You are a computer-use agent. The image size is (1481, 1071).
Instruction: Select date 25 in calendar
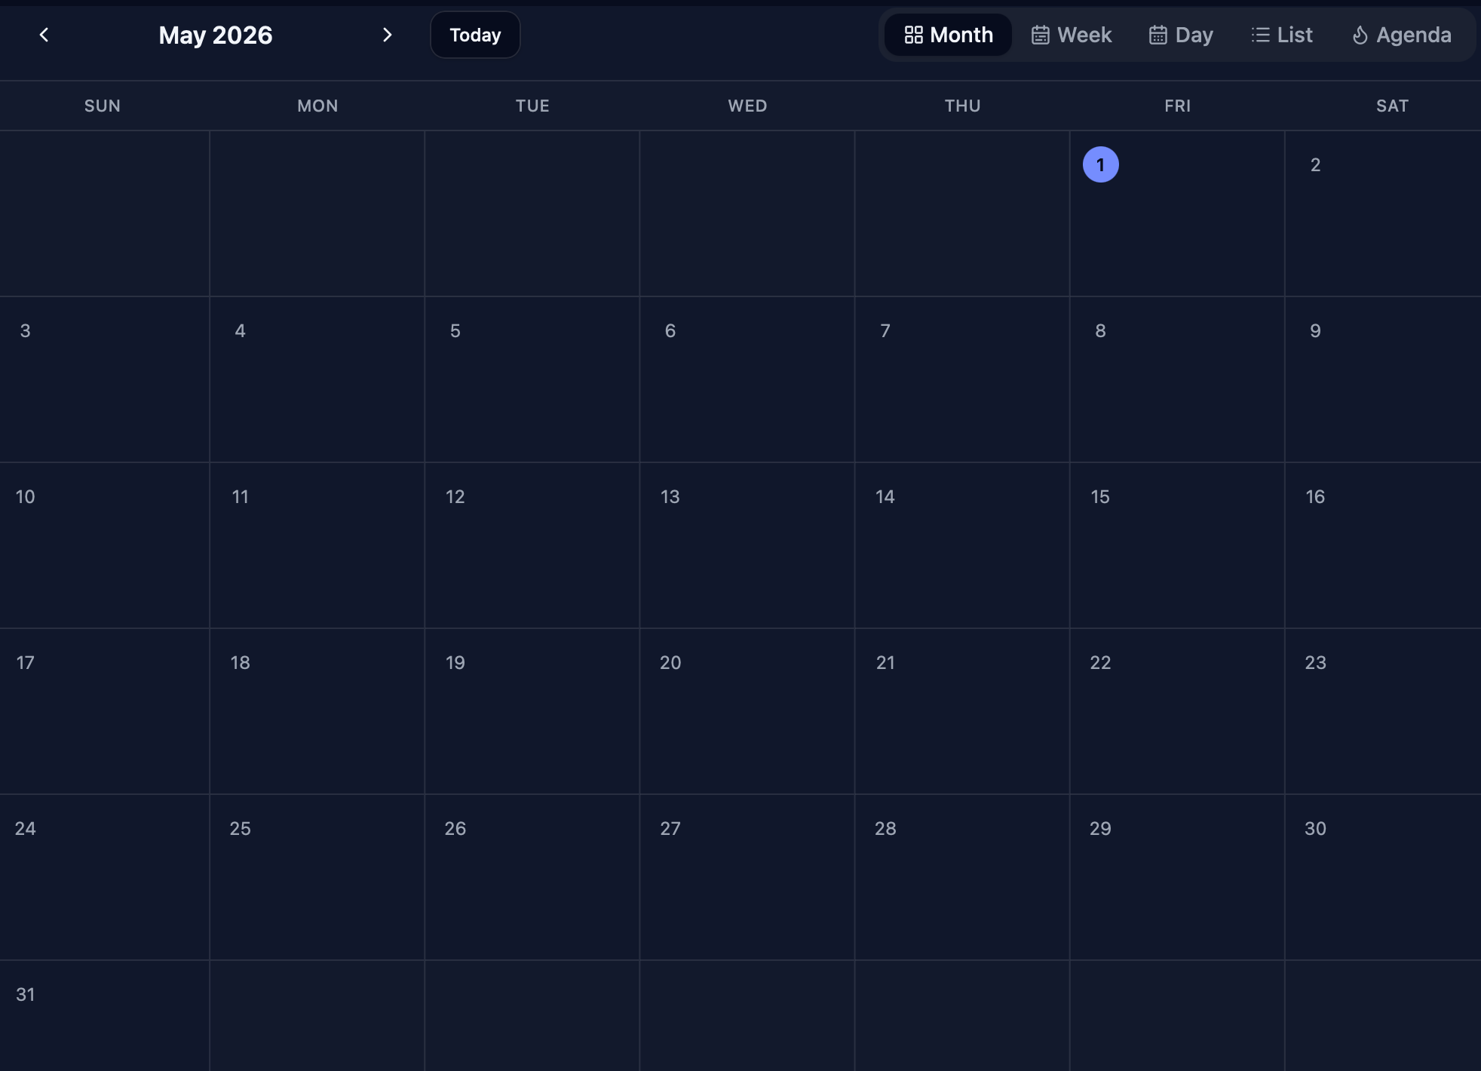[240, 828]
